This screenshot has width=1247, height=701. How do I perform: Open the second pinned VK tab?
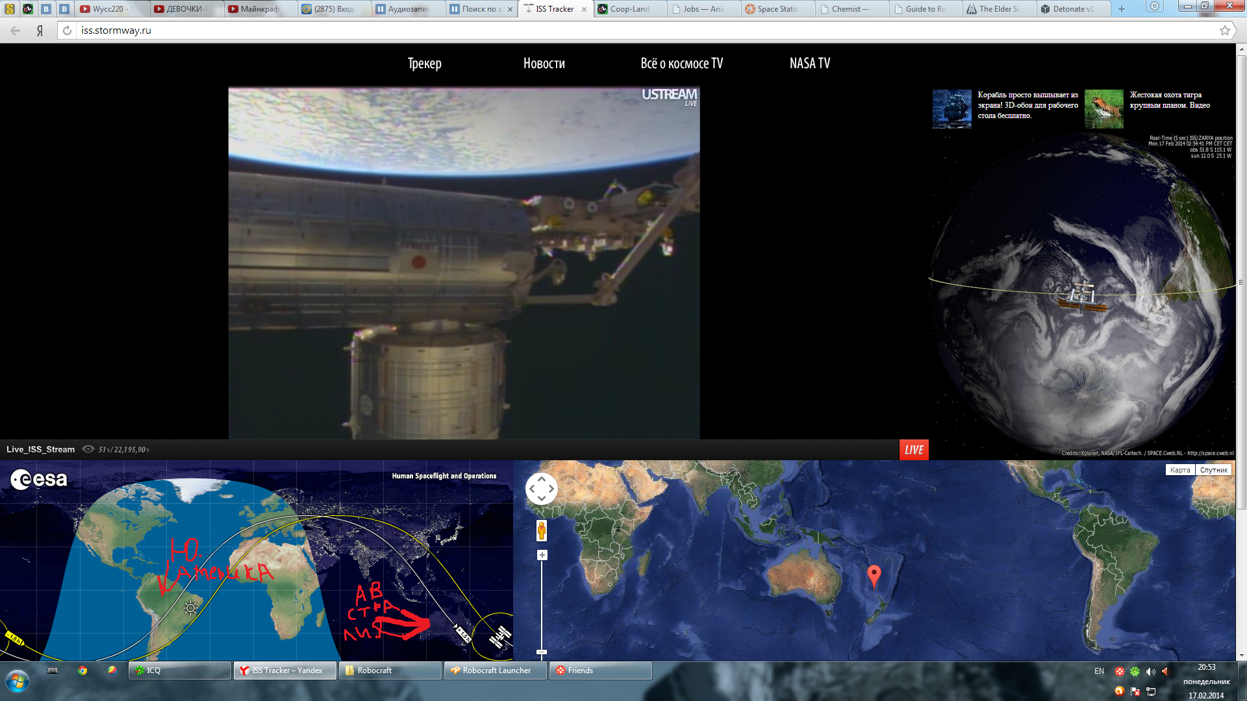pos(64,9)
